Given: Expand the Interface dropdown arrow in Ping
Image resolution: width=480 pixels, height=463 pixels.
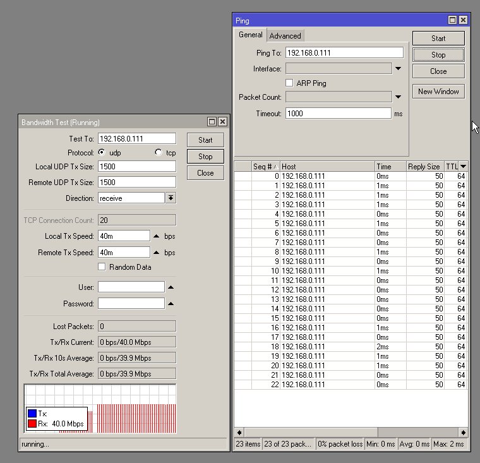Looking at the screenshot, I should [x=398, y=69].
